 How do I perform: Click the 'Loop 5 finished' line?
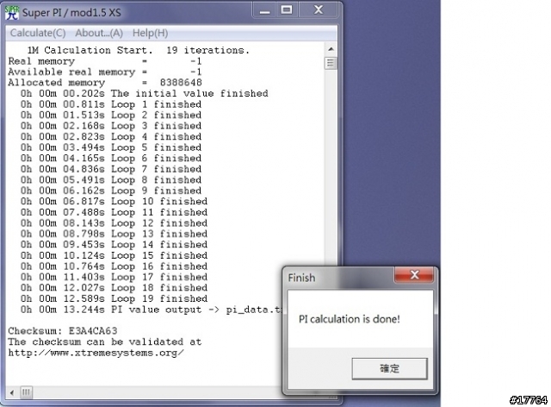pyautogui.click(x=111, y=147)
